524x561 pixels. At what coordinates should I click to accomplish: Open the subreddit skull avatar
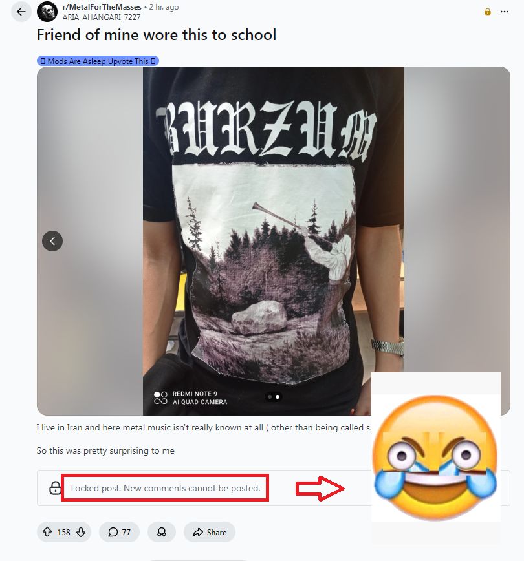[47, 12]
